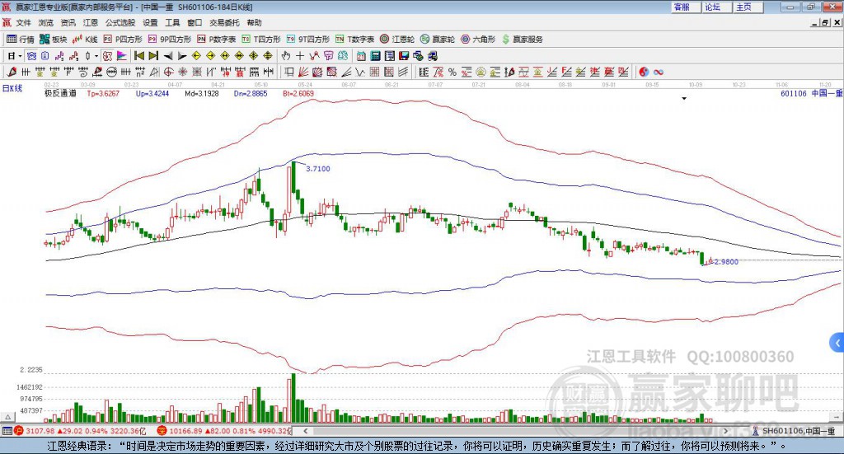Click the 主页 homepage button
The height and width of the screenshot is (454, 844).
coord(748,7)
